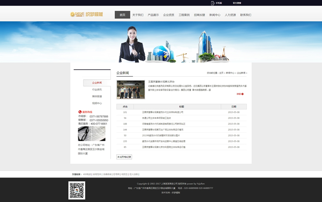Open 新闻中心 in the navigation bar
Image resolution: width=322 pixels, height=202 pixels.
pos(215,15)
